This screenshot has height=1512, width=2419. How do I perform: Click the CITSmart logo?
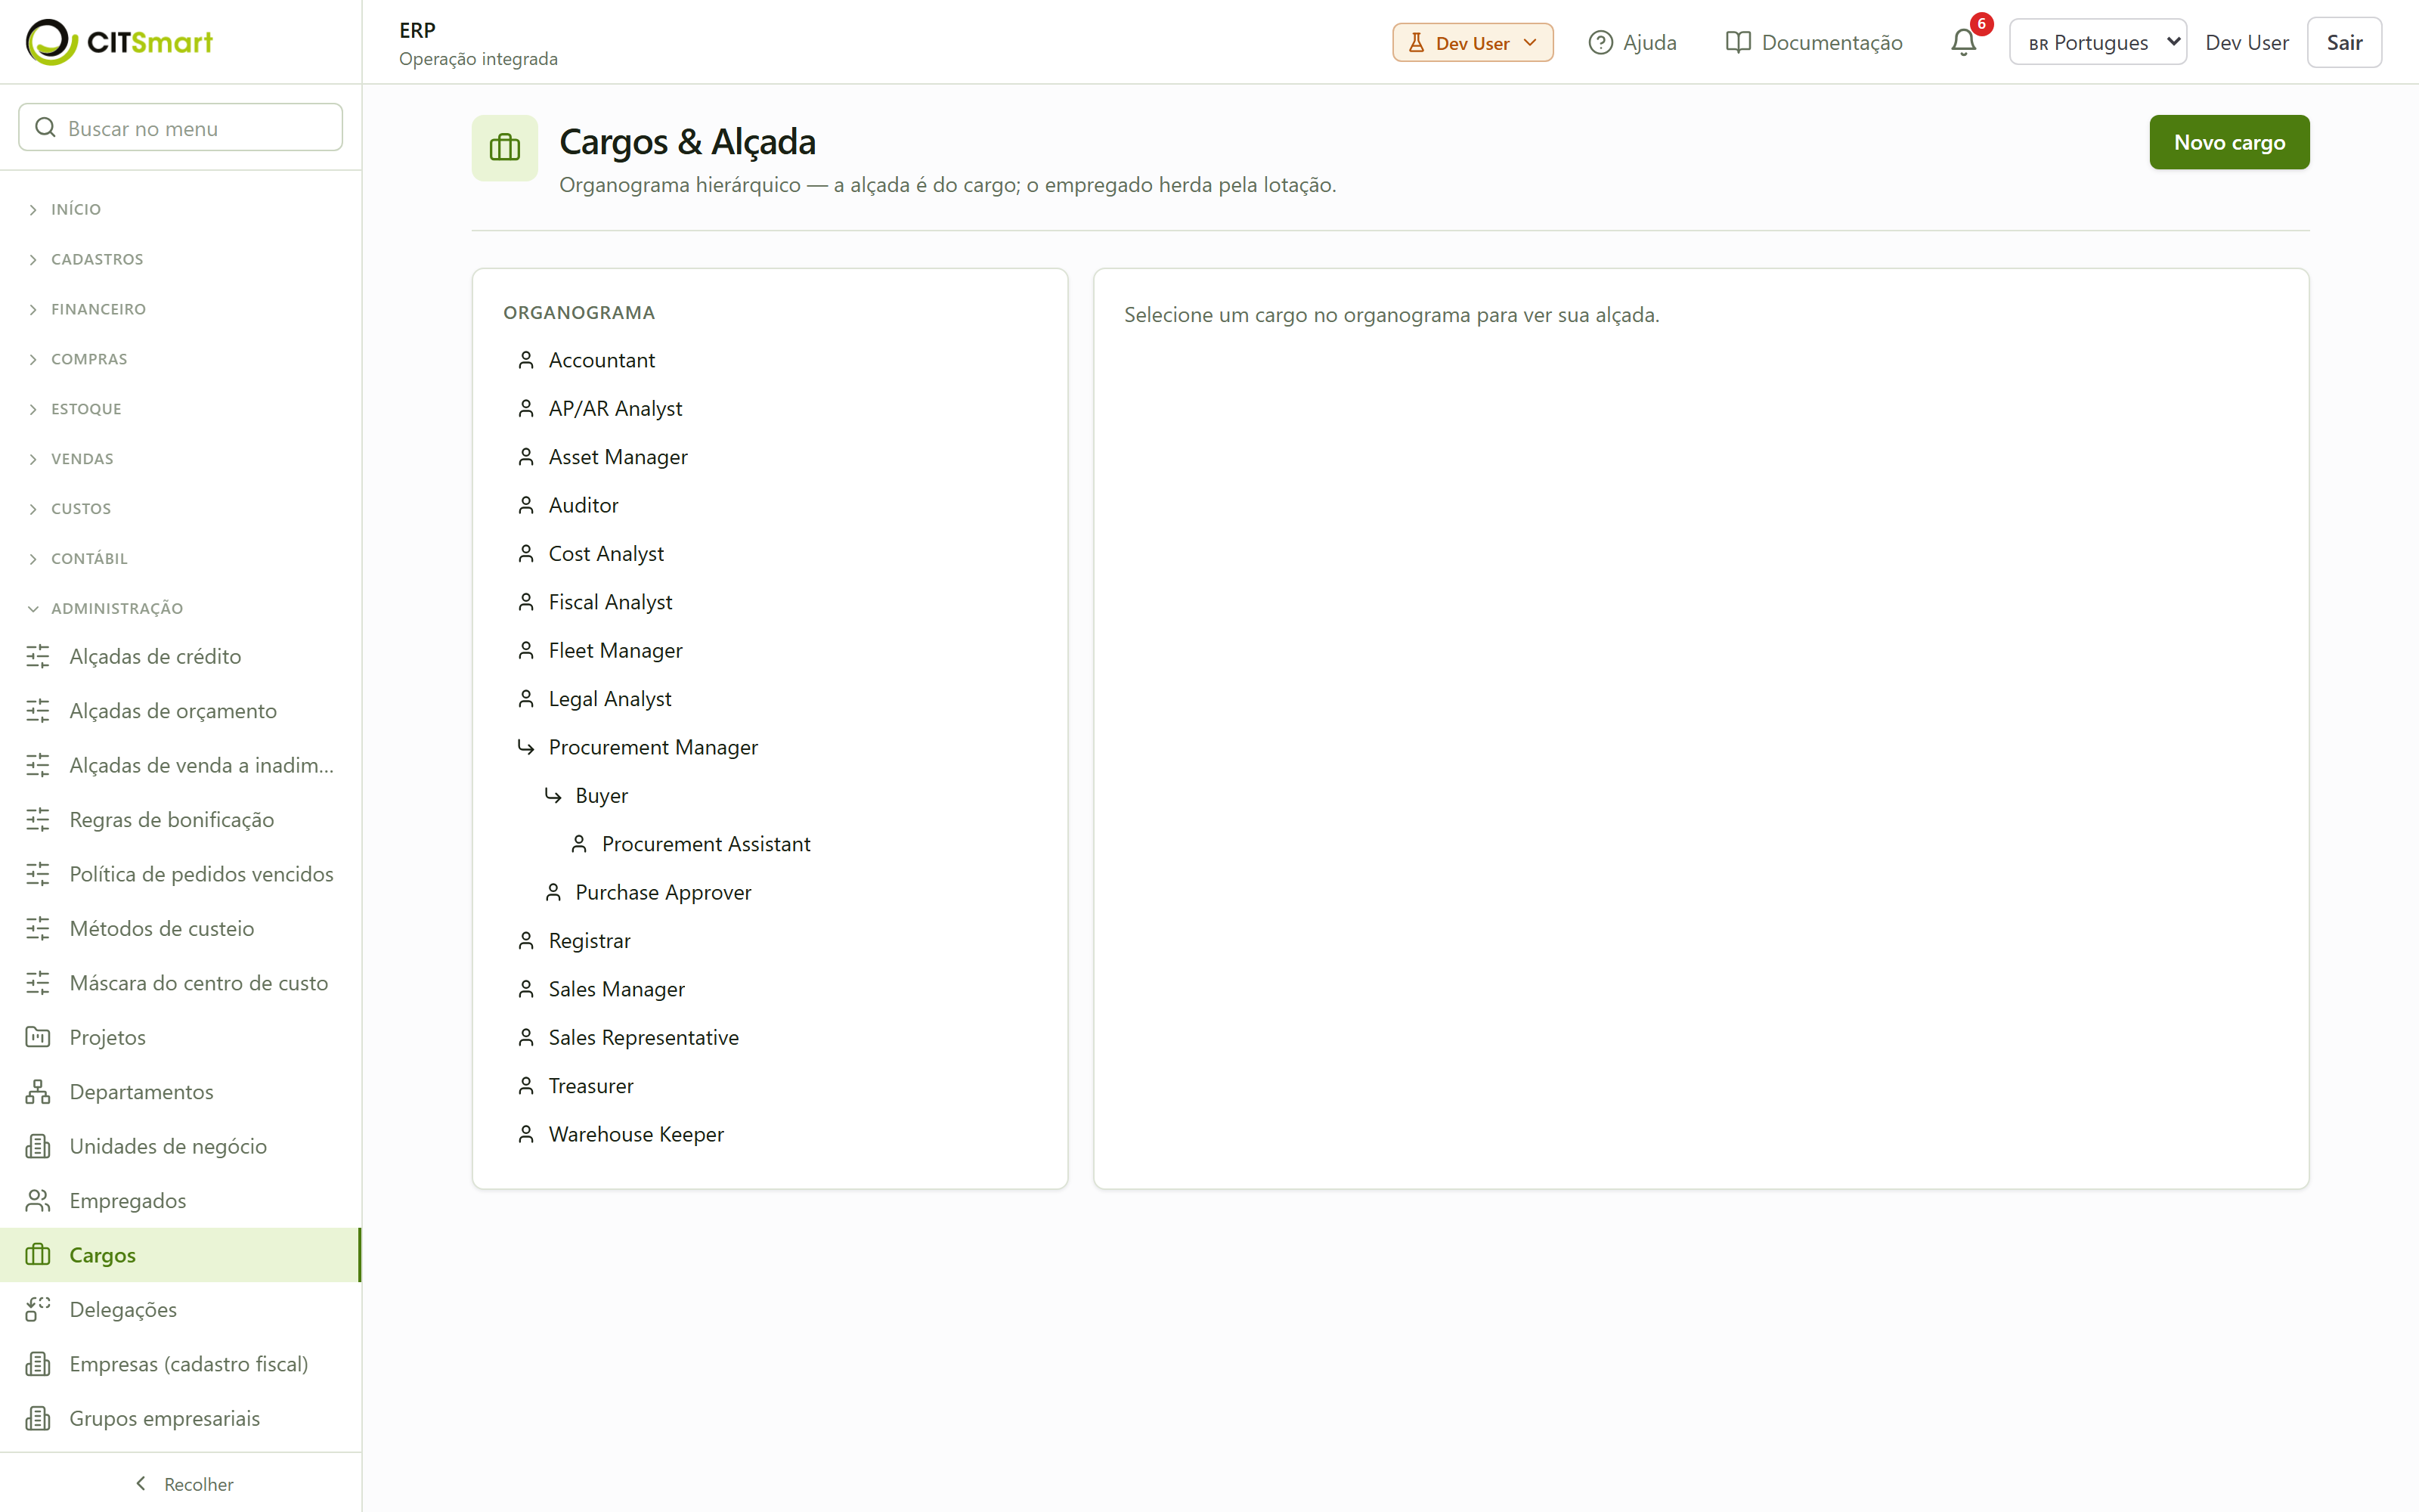tap(119, 42)
